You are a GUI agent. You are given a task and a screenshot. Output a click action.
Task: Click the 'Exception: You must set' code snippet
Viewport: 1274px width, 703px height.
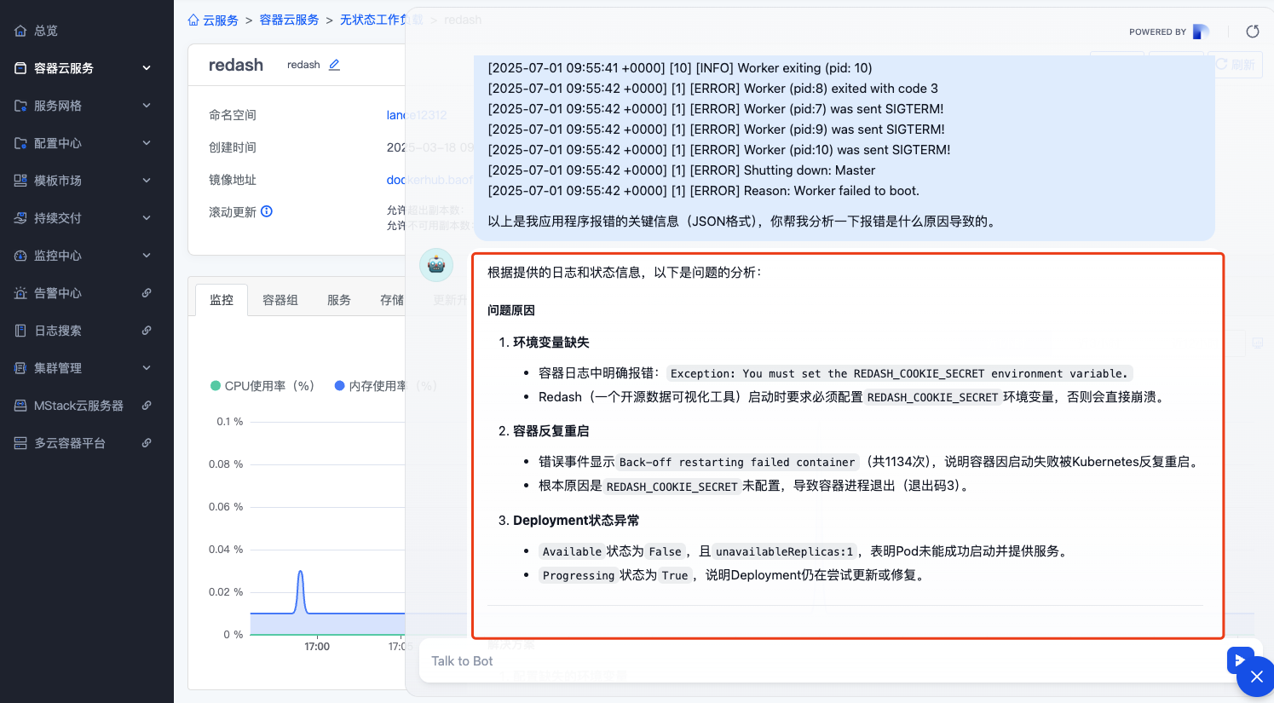click(x=899, y=373)
